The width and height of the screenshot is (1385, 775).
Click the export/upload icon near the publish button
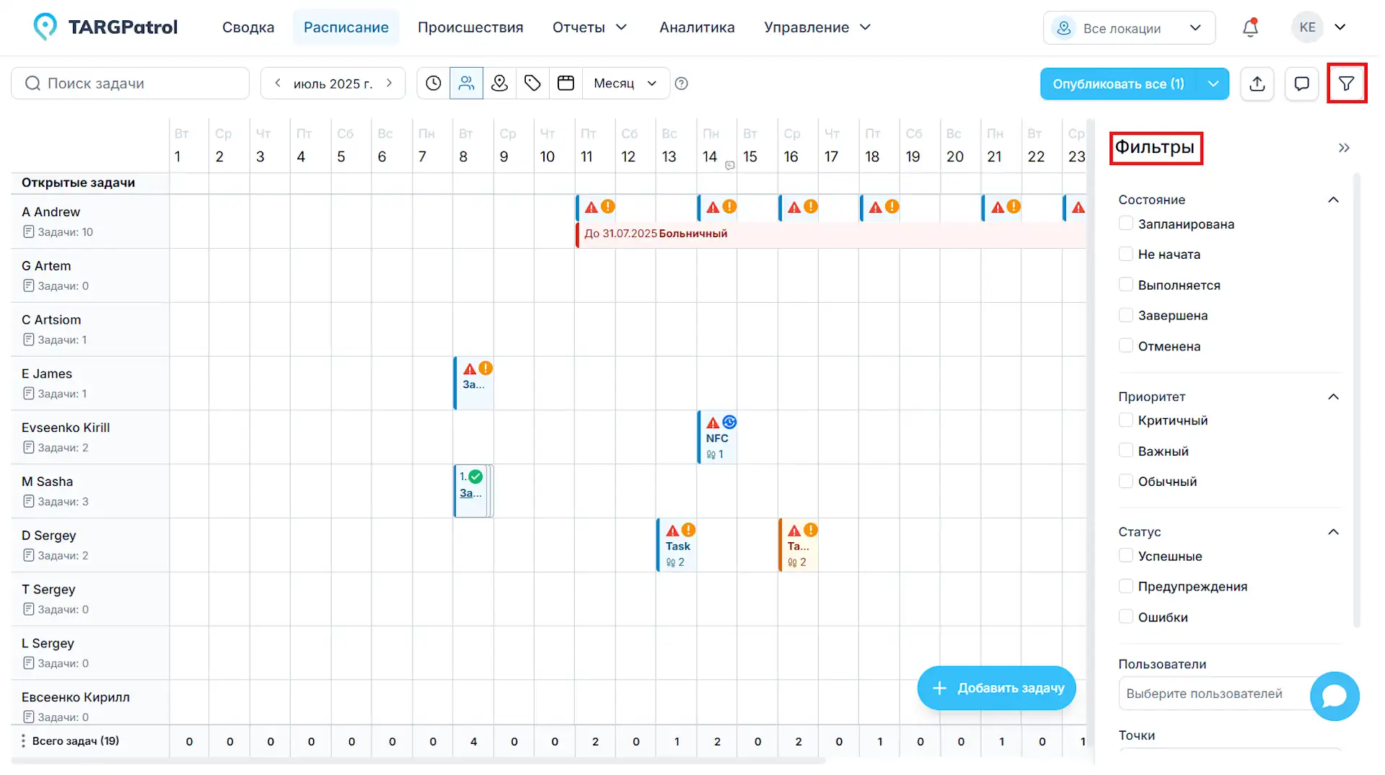1257,84
